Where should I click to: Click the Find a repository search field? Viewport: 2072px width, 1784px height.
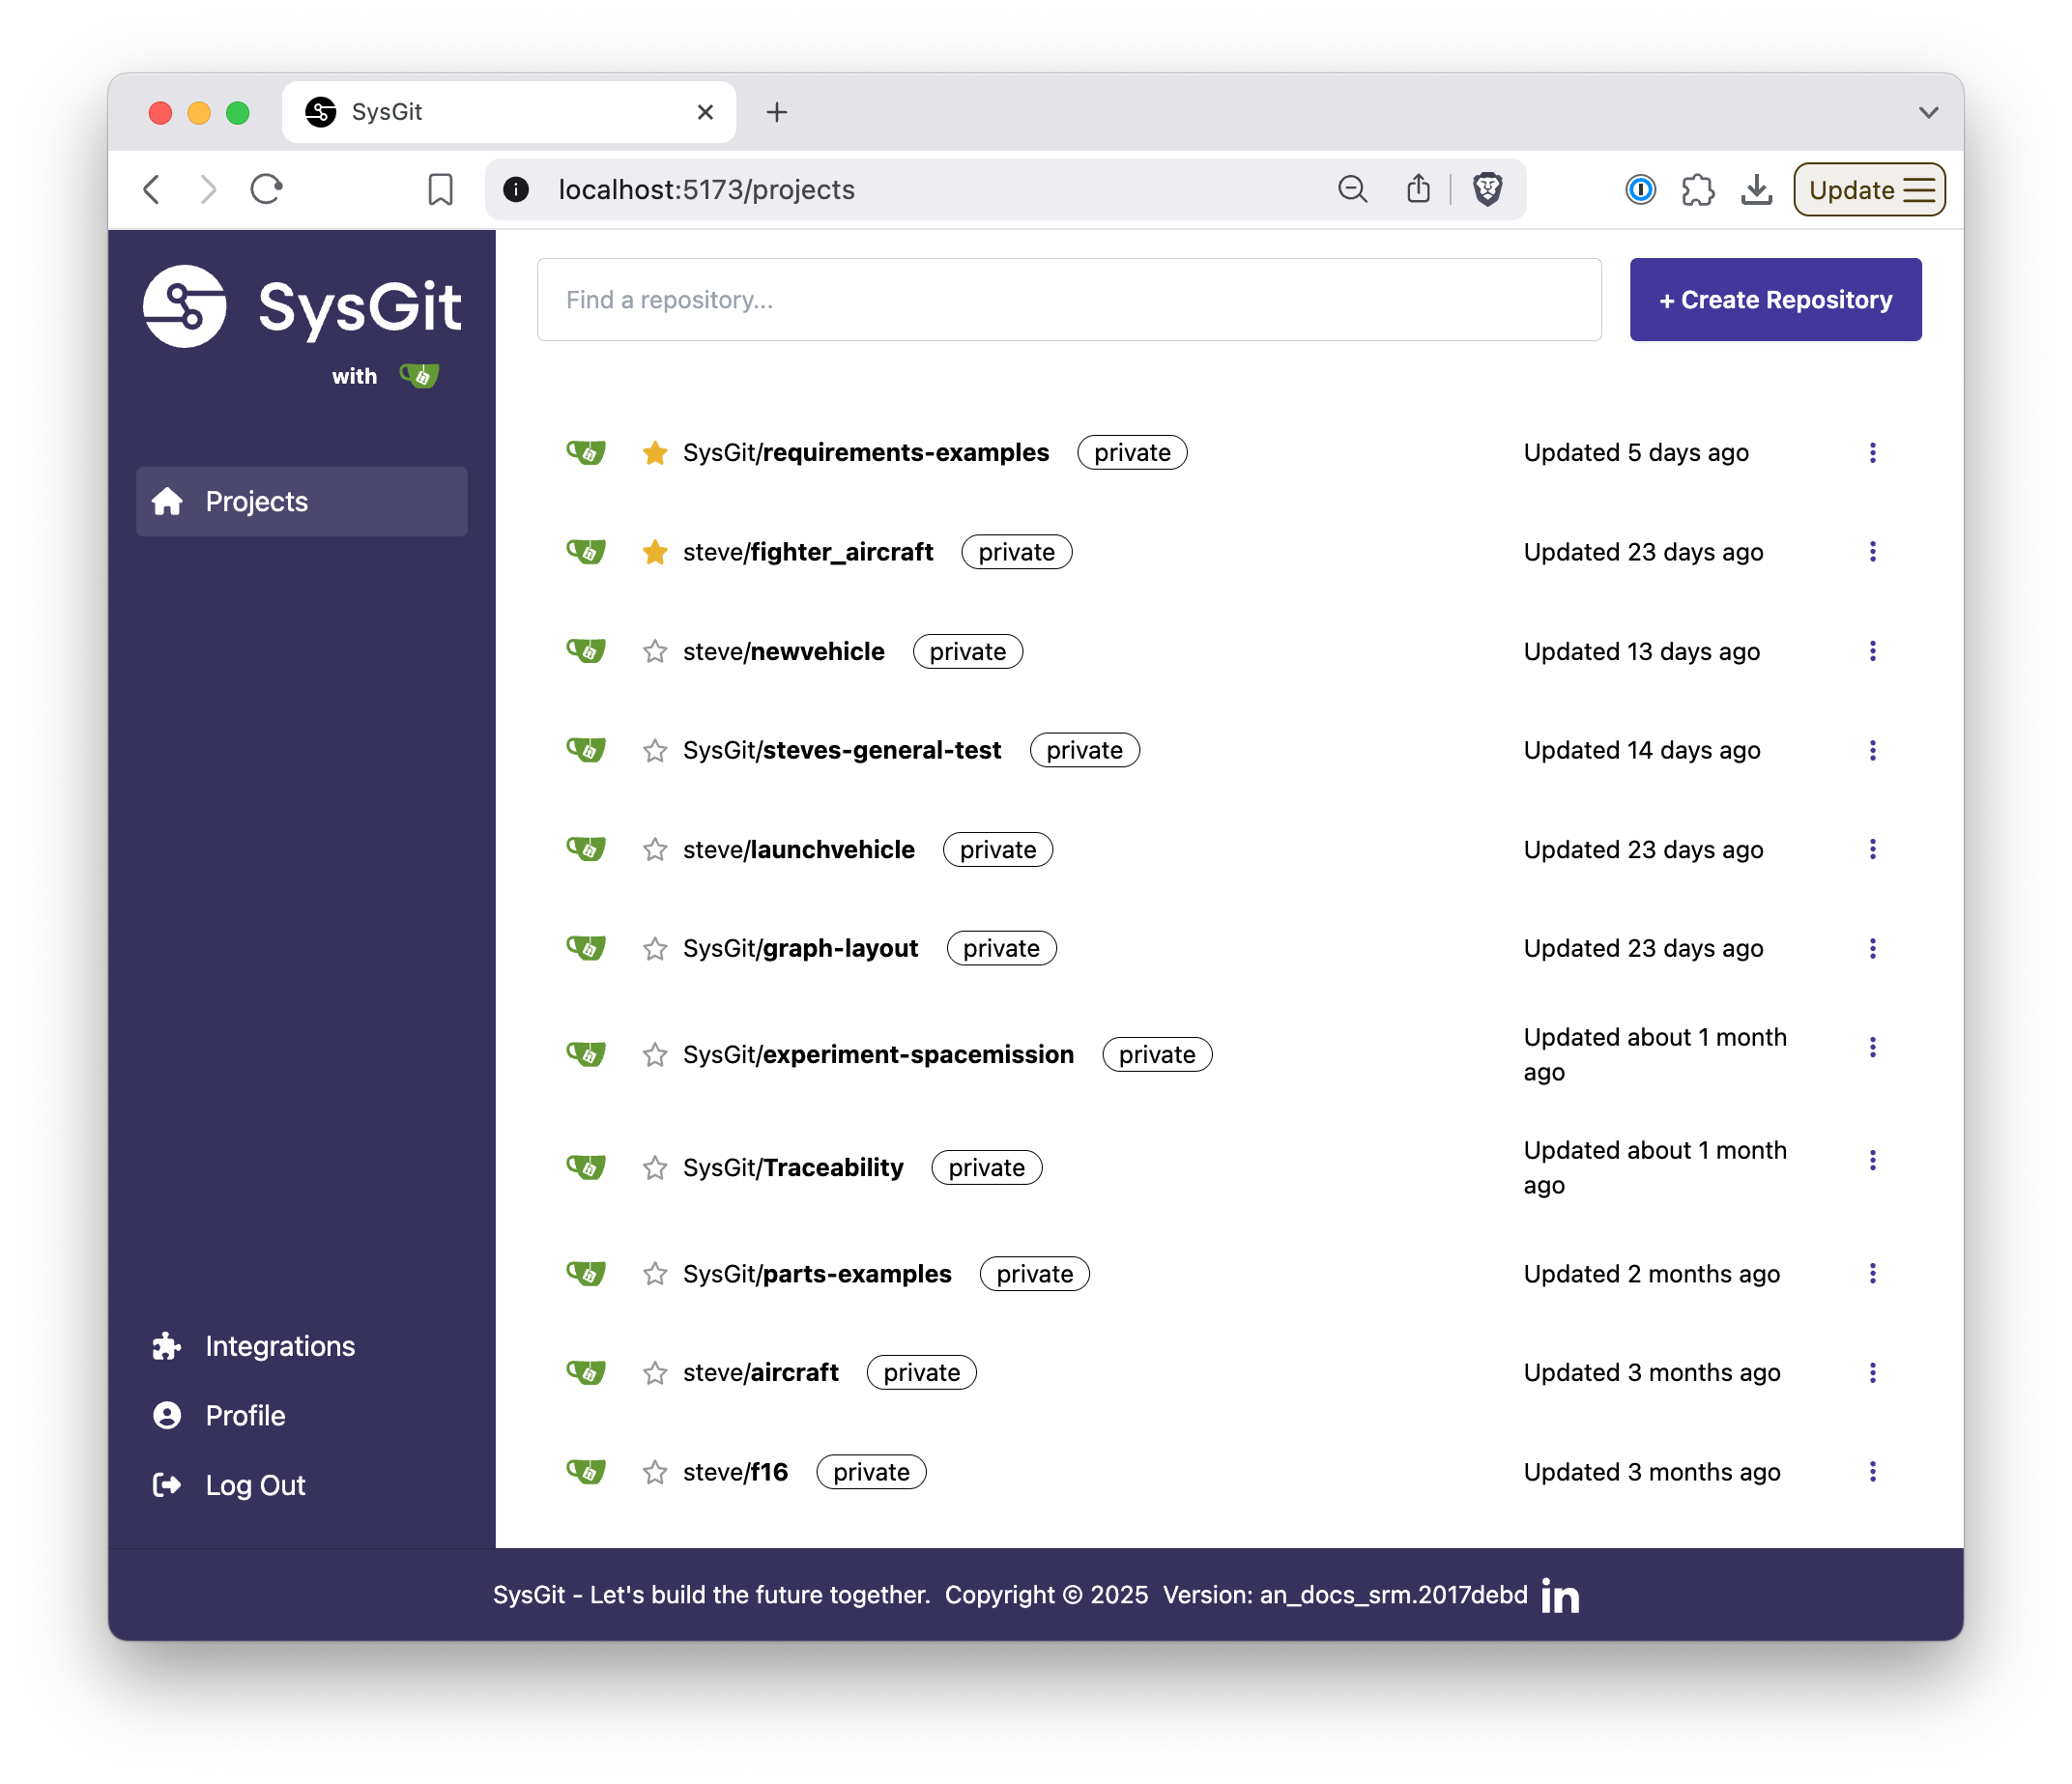1068,299
